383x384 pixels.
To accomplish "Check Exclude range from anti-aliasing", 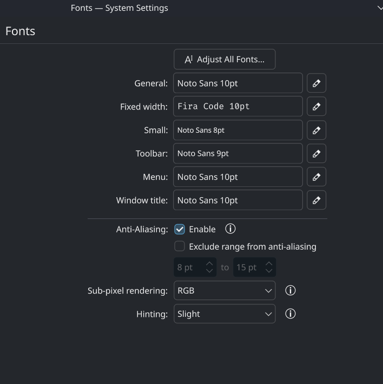I will (x=180, y=246).
